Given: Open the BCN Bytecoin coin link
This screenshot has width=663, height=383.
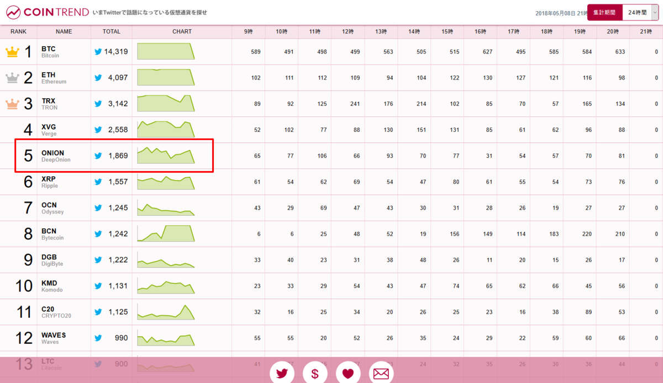Looking at the screenshot, I should 52,234.
